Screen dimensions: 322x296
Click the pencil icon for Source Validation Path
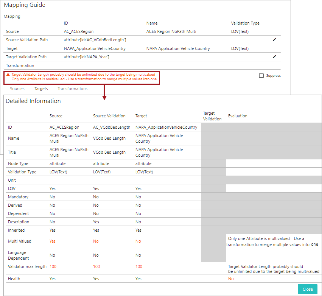(274, 40)
